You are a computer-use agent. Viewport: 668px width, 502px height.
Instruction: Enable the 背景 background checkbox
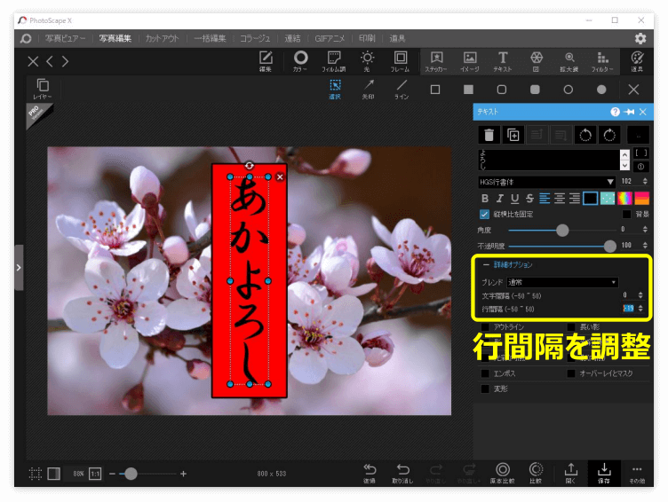[626, 214]
